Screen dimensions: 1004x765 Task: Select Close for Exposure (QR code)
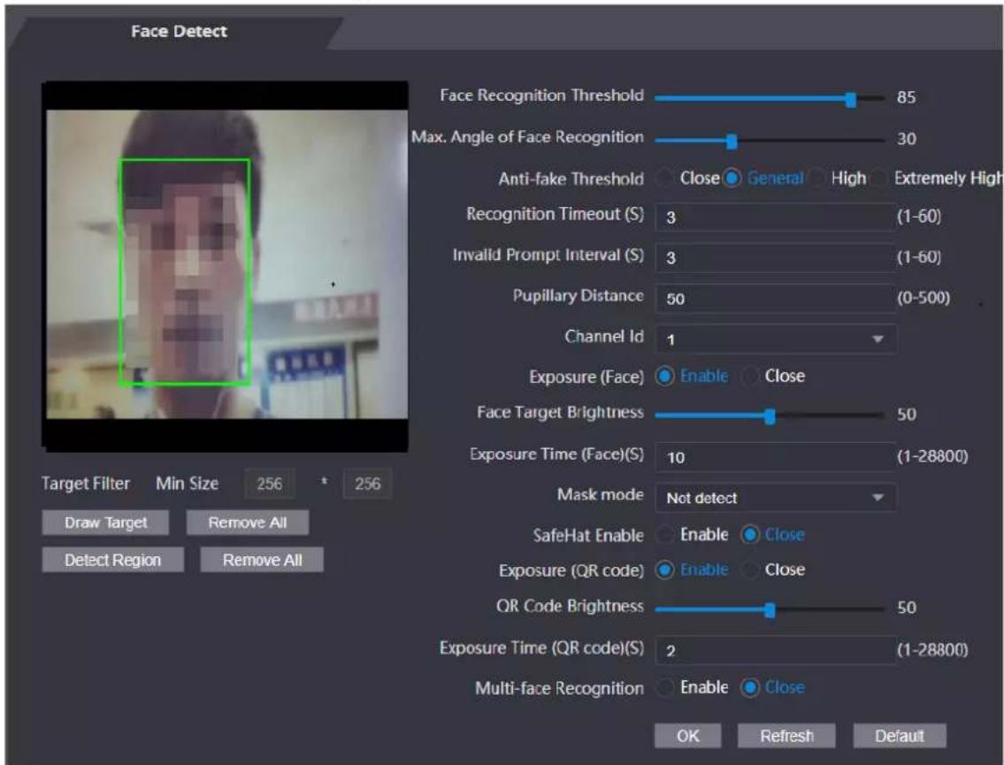click(x=750, y=570)
